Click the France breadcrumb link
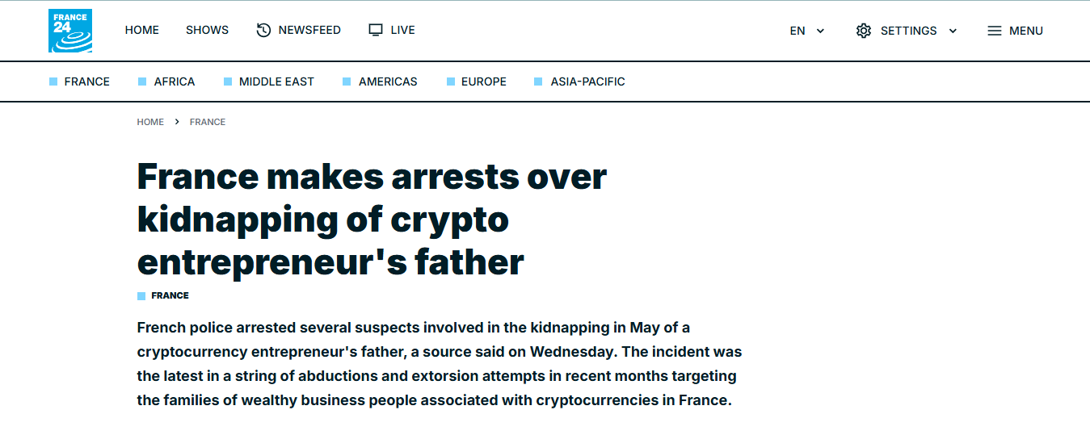This screenshot has height=435, width=1090. point(208,122)
